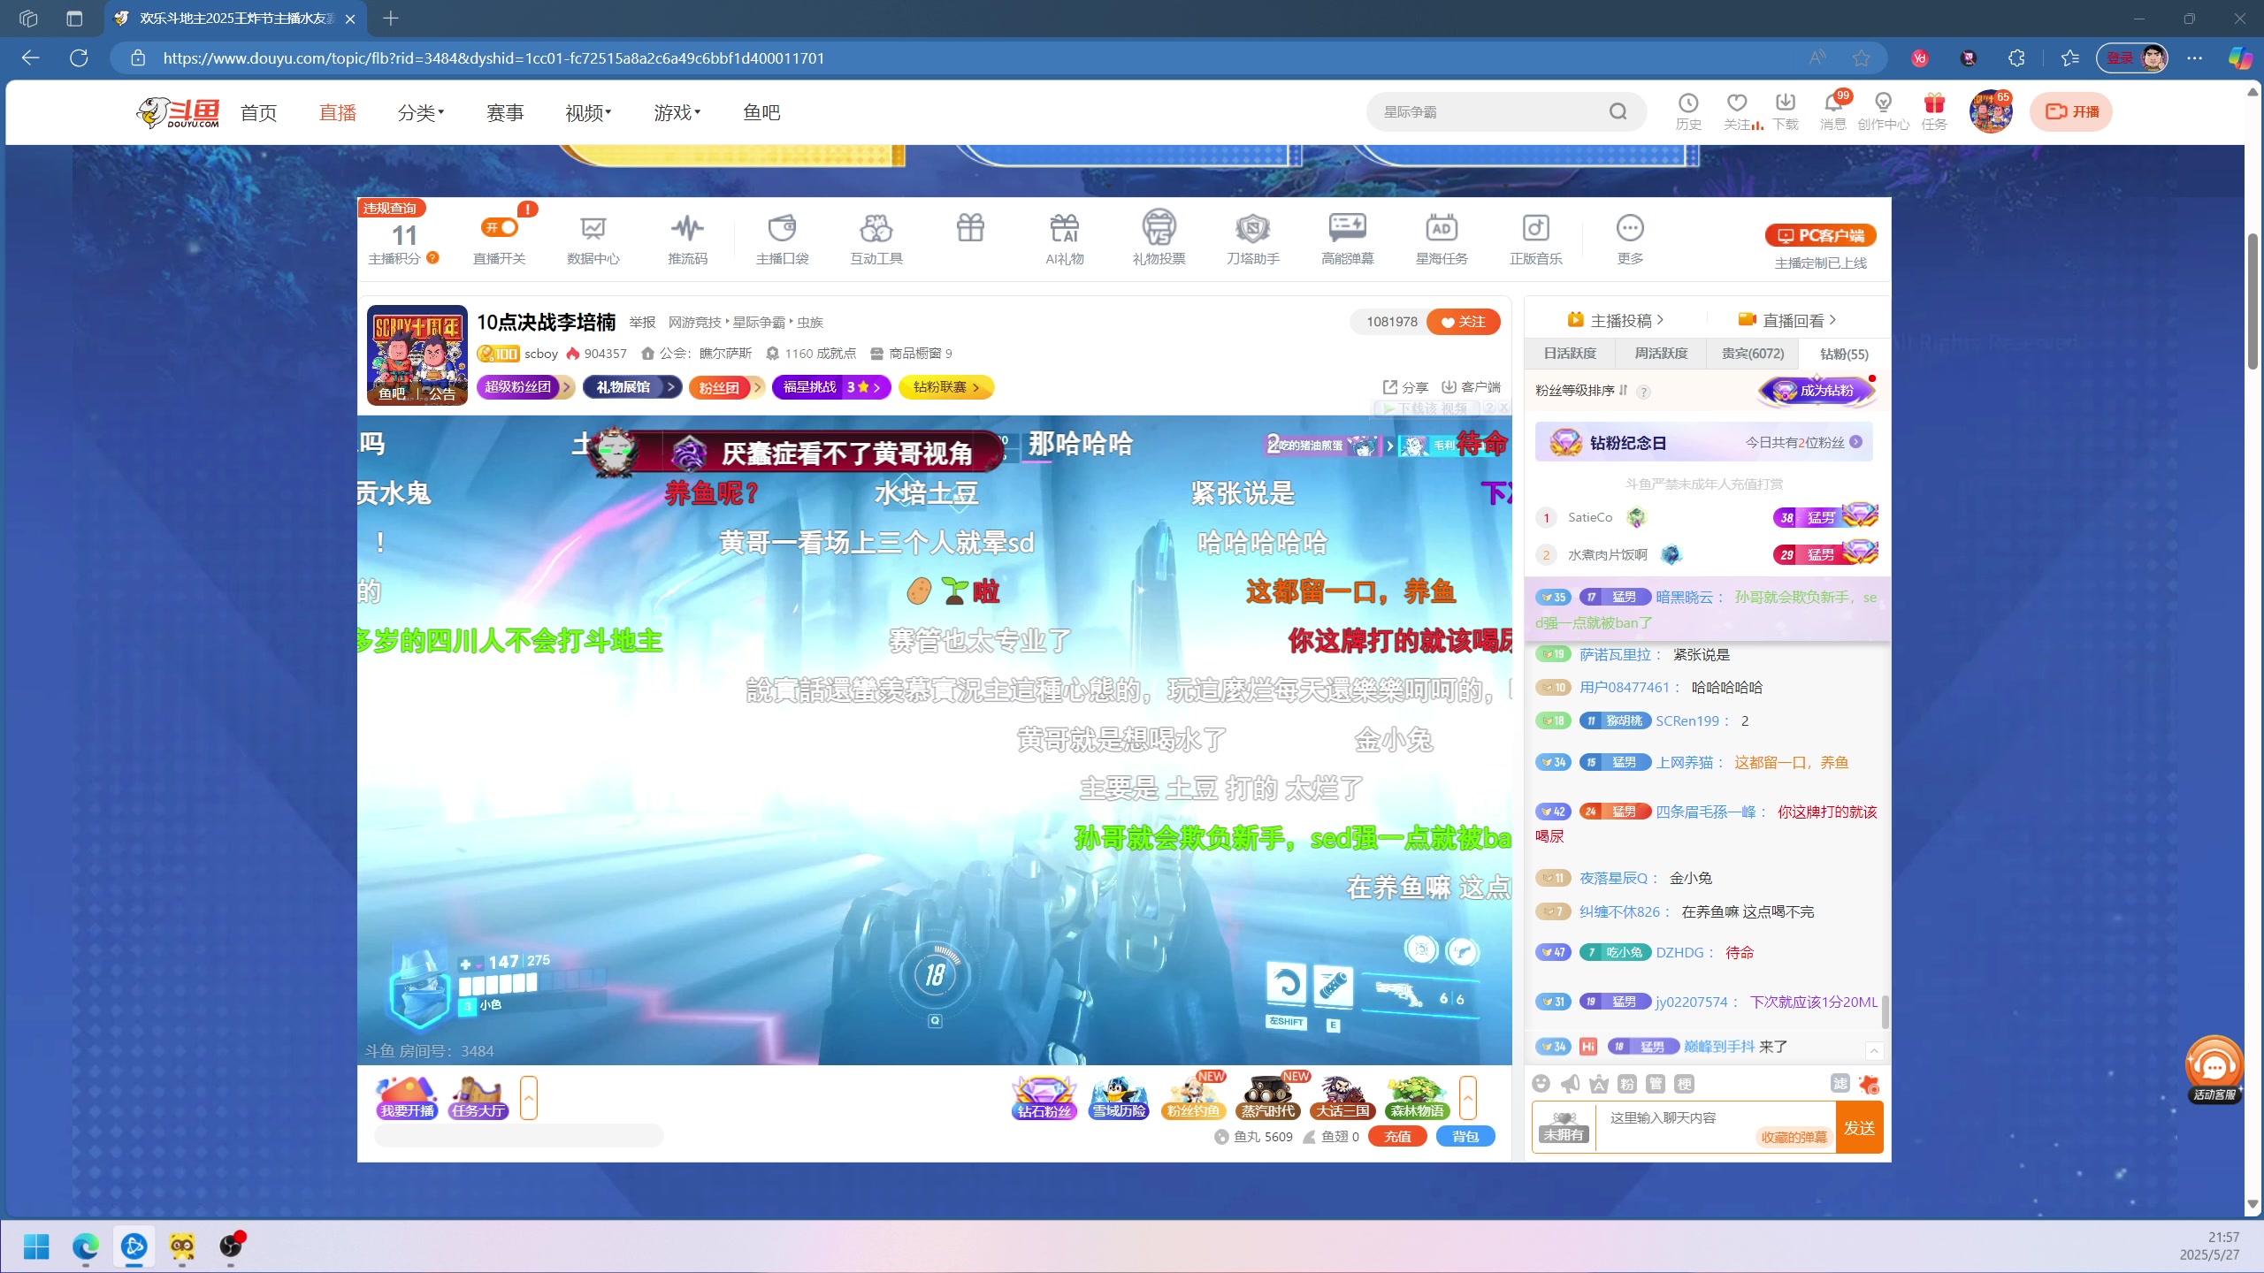Go to the 赛事 events menu
Image resolution: width=2264 pixels, height=1273 pixels.
505,112
